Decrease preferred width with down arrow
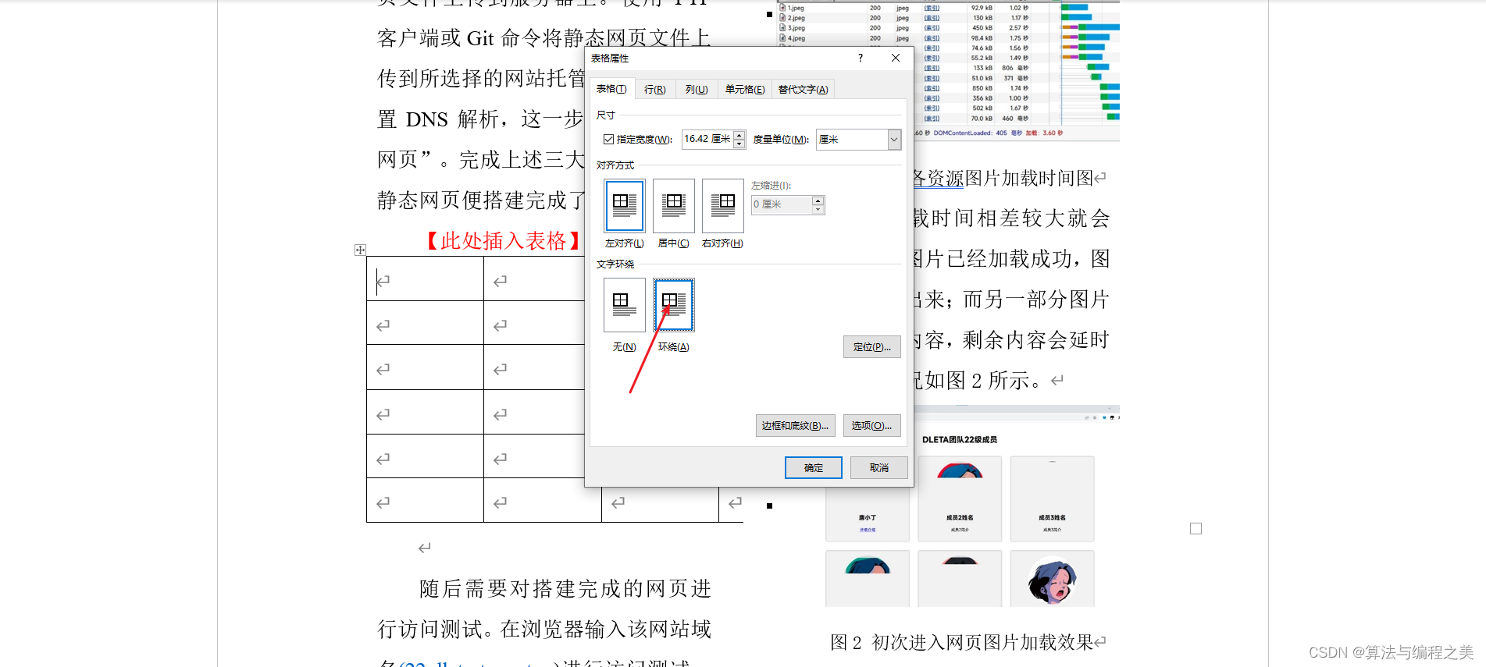Image resolution: width=1486 pixels, height=667 pixels. tap(739, 144)
